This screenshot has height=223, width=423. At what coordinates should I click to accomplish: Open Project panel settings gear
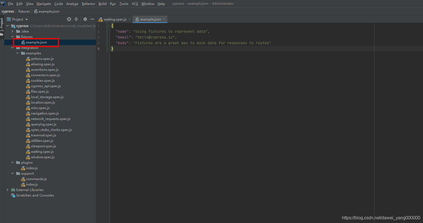point(85,19)
